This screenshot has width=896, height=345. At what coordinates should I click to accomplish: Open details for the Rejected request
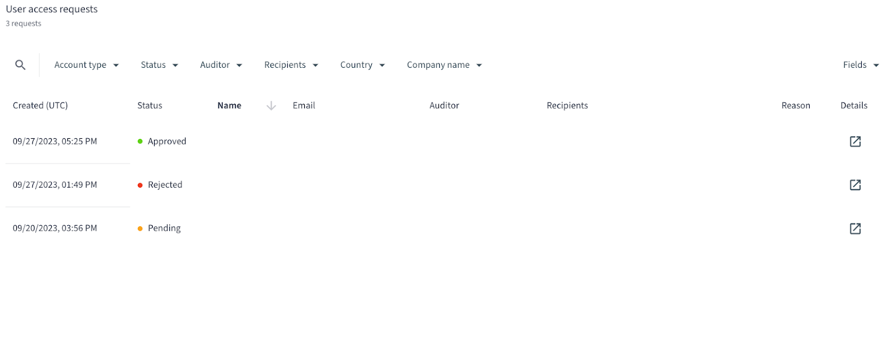click(855, 185)
